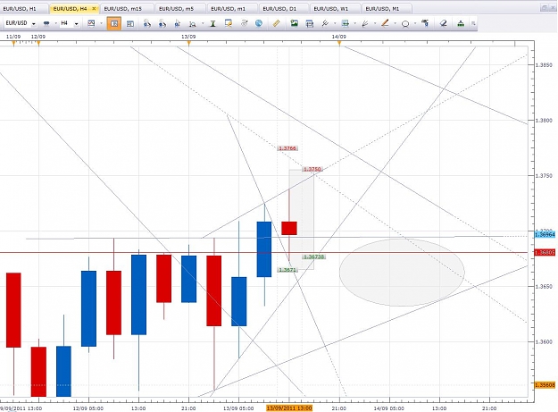Expand the horizontal levels dropdown arrow
Image resolution: width=558 pixels, height=412 pixels.
coord(354,23)
